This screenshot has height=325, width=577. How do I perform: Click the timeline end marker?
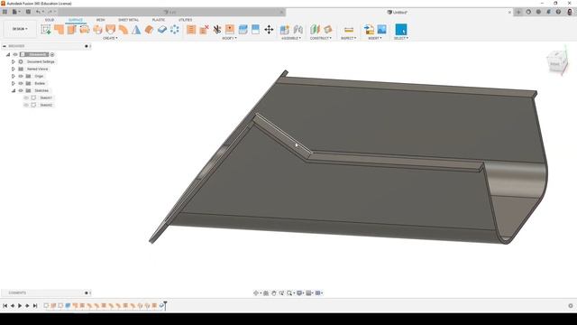pos(165,305)
